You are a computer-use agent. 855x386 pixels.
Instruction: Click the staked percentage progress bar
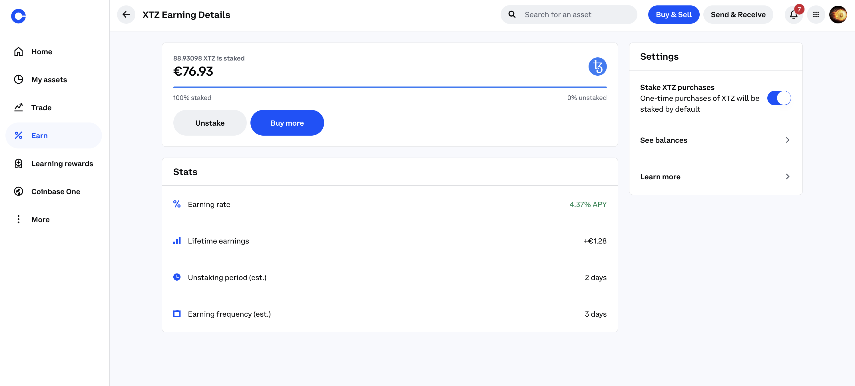pyautogui.click(x=390, y=87)
